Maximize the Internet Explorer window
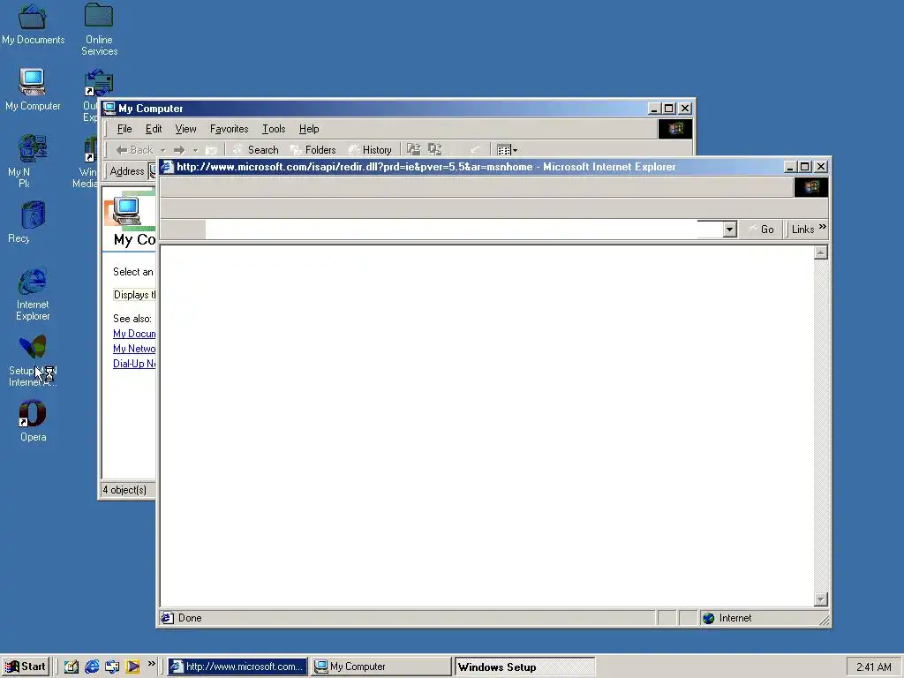The width and height of the screenshot is (904, 678). point(805,167)
